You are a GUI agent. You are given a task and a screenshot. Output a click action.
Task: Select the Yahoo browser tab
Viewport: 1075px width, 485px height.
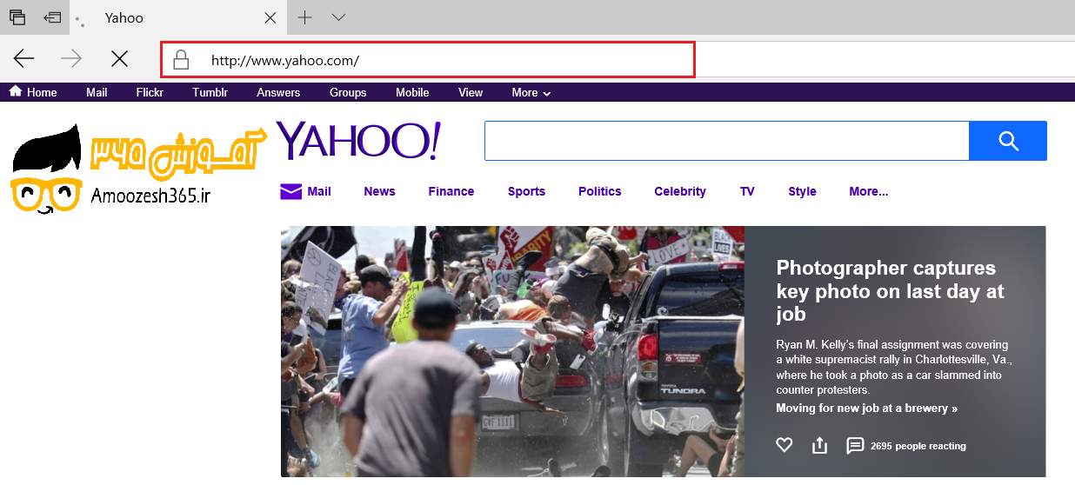178,17
